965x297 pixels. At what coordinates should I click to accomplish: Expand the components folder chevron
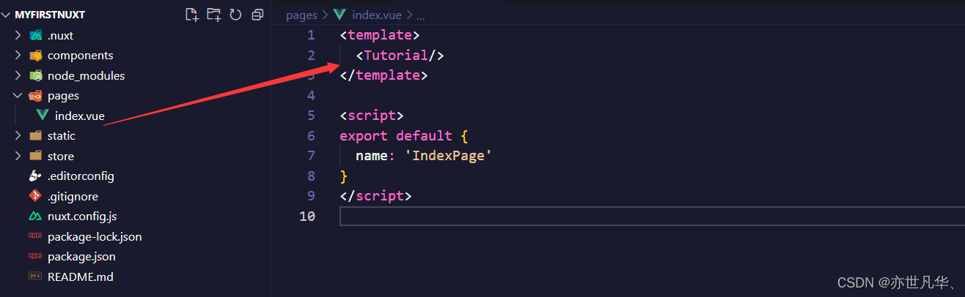[x=18, y=56]
